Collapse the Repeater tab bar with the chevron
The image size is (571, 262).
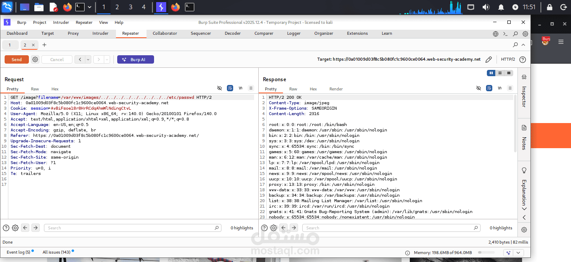coord(523,45)
